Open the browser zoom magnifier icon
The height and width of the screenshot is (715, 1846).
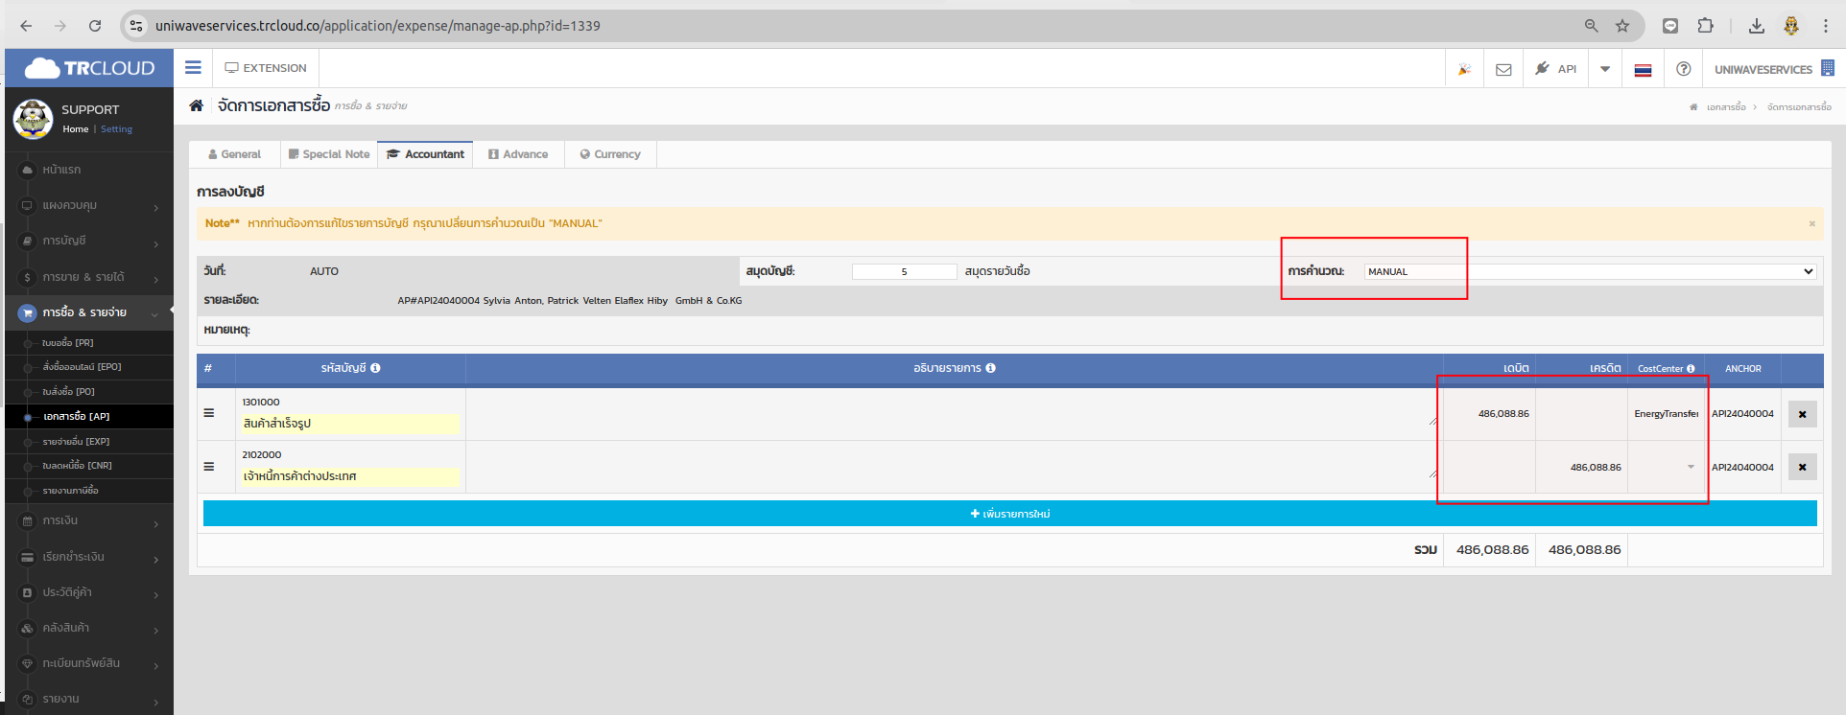(1591, 26)
